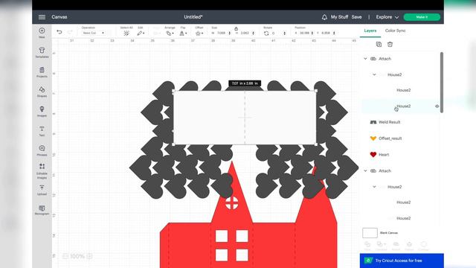
Task: Click the Select All tool
Action: tap(126, 33)
